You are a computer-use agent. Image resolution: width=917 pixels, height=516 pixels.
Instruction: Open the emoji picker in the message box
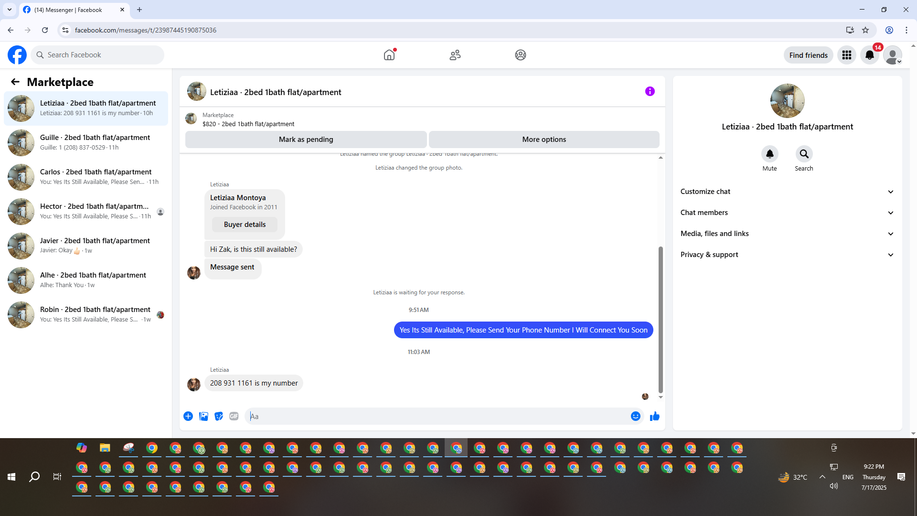tap(636, 416)
